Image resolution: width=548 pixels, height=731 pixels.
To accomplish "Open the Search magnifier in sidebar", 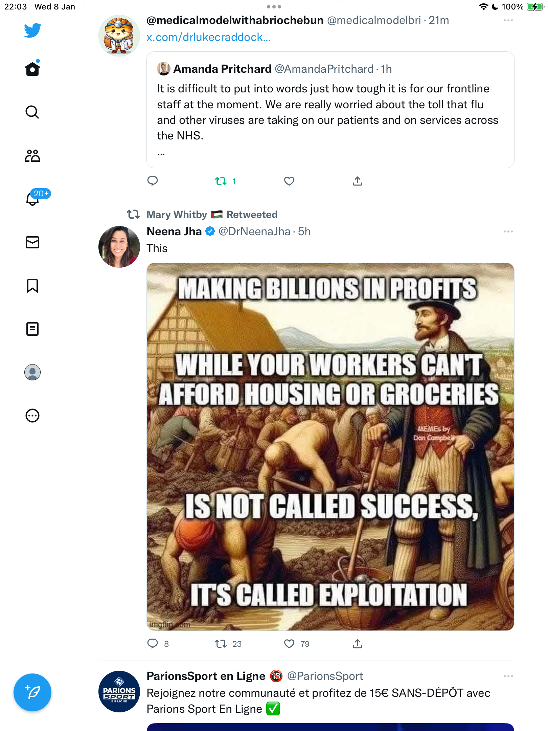I will 32,112.
